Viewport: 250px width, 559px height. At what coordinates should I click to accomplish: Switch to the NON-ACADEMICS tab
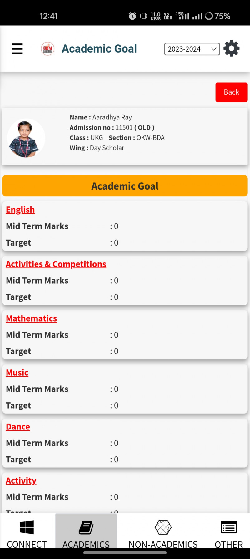point(163,544)
